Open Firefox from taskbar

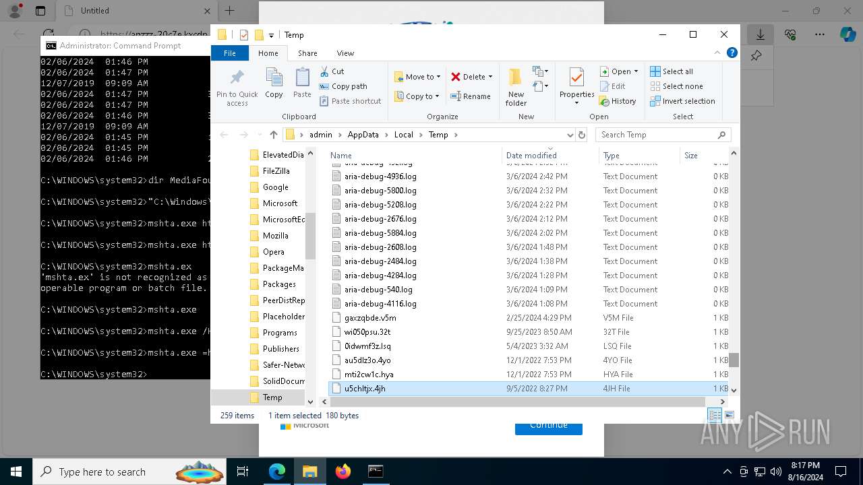[x=343, y=472]
